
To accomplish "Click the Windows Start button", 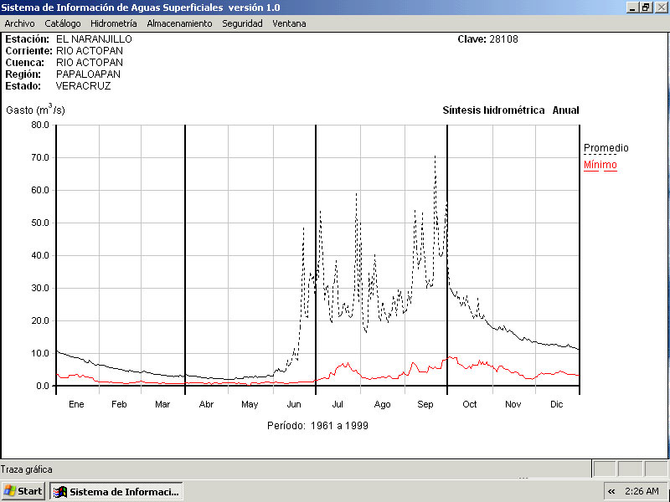I will 23,491.
